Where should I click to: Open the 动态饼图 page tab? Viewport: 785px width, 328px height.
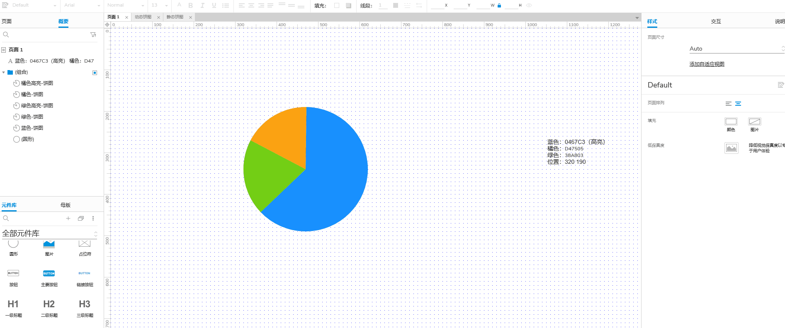(143, 17)
